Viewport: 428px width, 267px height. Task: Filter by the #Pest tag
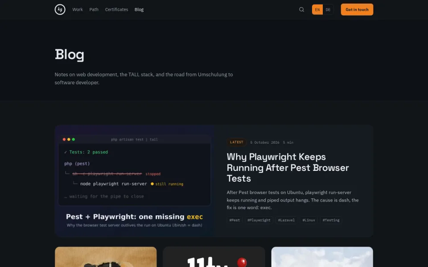tap(235, 220)
